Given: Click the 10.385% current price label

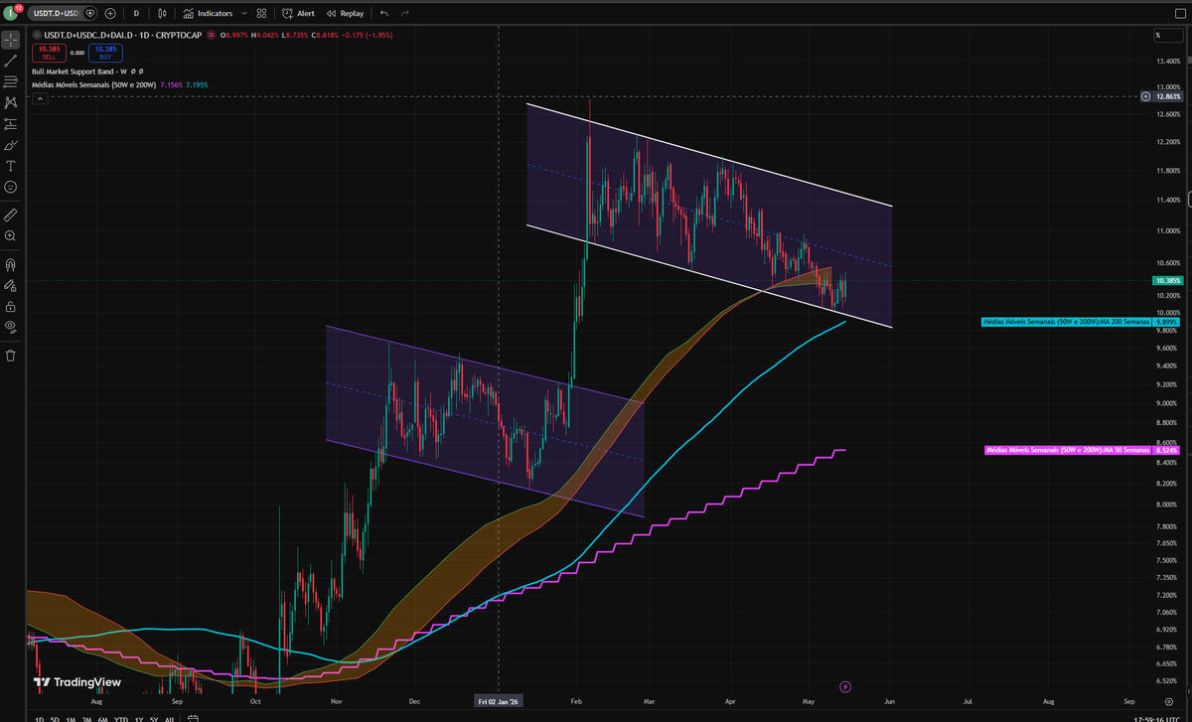Looking at the screenshot, I should [x=1169, y=281].
